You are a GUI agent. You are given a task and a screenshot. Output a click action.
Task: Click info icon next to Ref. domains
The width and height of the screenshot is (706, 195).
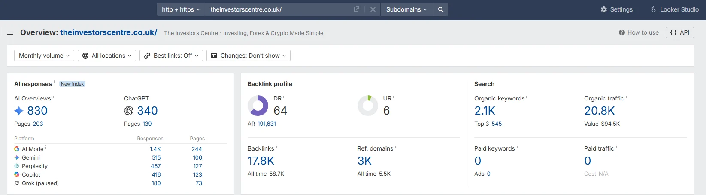click(x=395, y=147)
